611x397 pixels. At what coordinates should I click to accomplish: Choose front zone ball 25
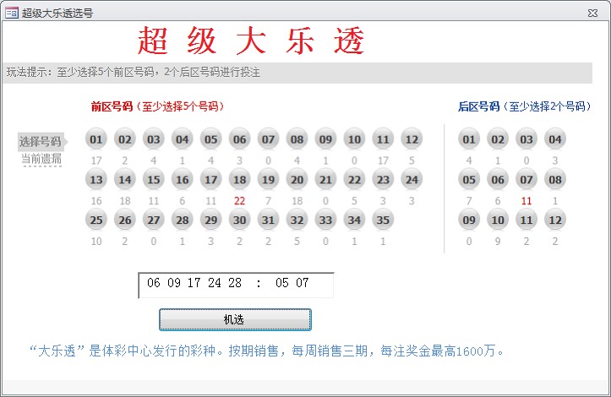[96, 220]
